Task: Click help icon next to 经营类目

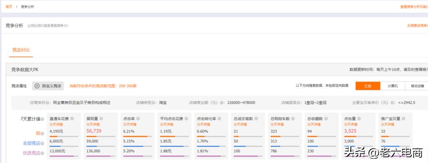Action: 48,103
